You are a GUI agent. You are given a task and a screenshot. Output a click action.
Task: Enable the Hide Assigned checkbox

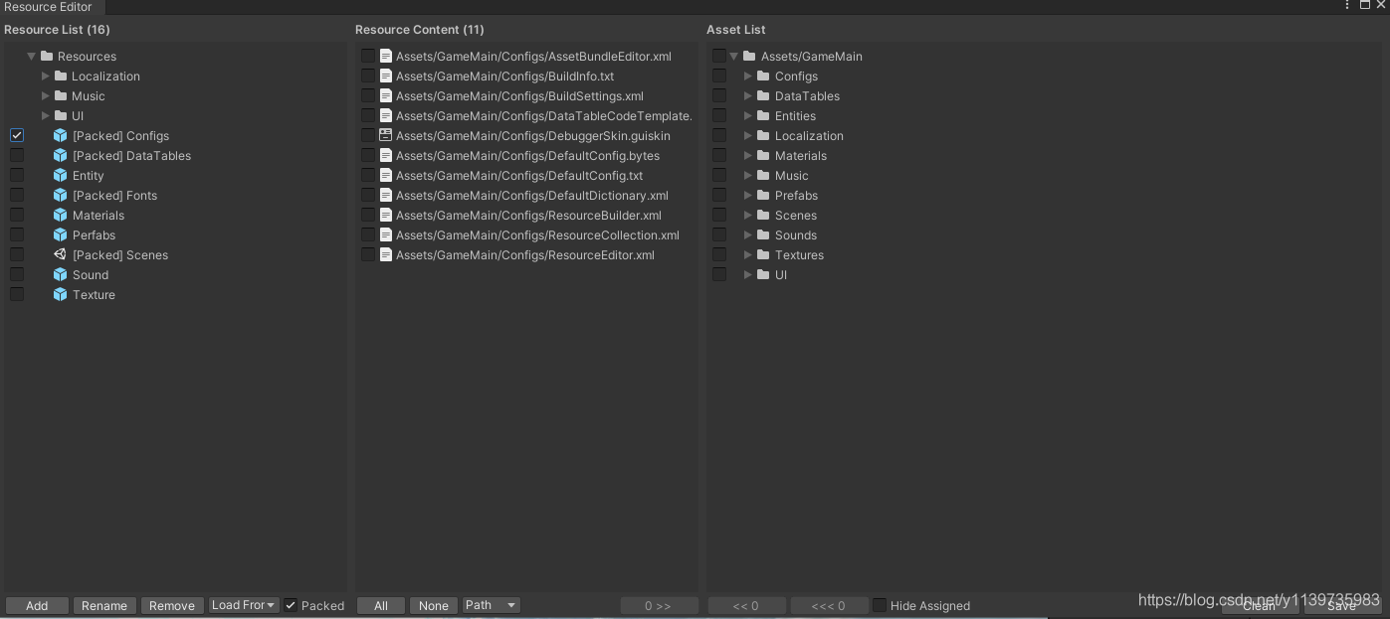tap(880, 605)
